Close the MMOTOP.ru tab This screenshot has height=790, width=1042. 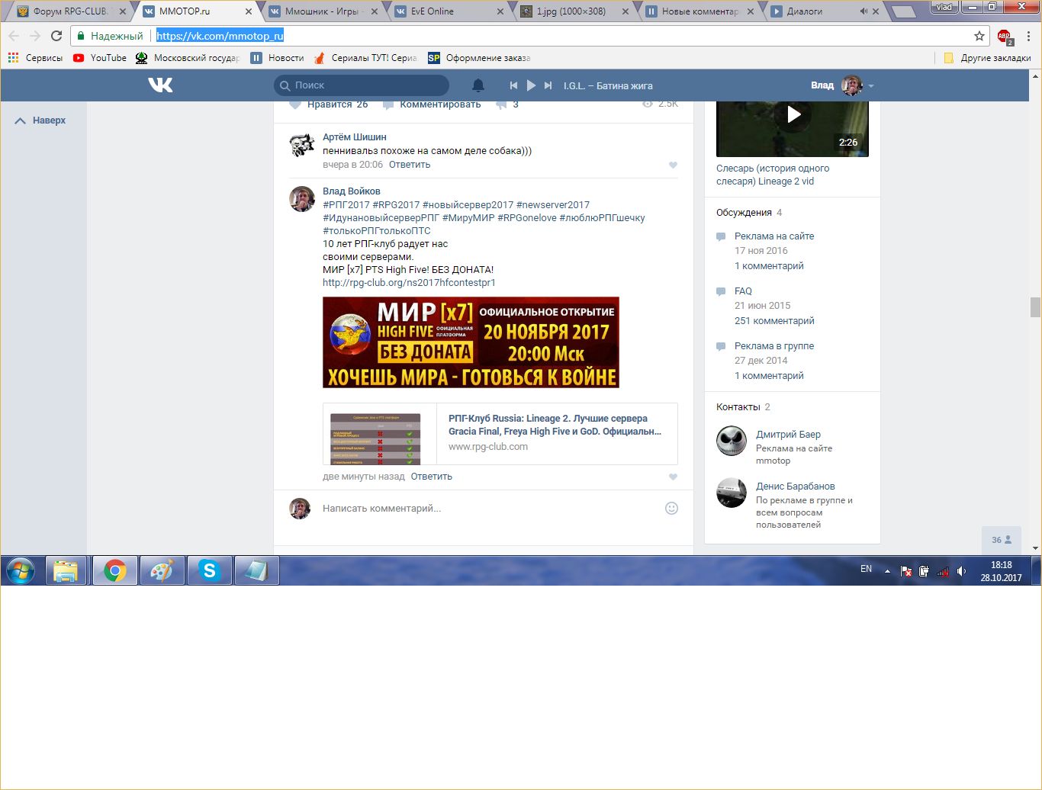tap(248, 11)
